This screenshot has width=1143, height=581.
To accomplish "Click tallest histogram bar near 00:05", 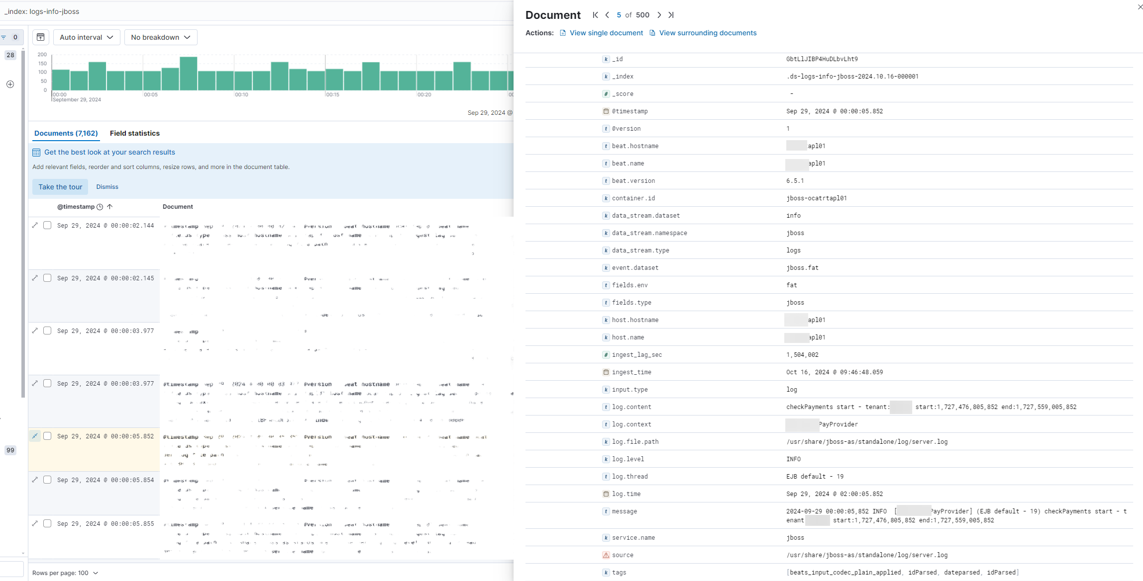I will click(189, 73).
